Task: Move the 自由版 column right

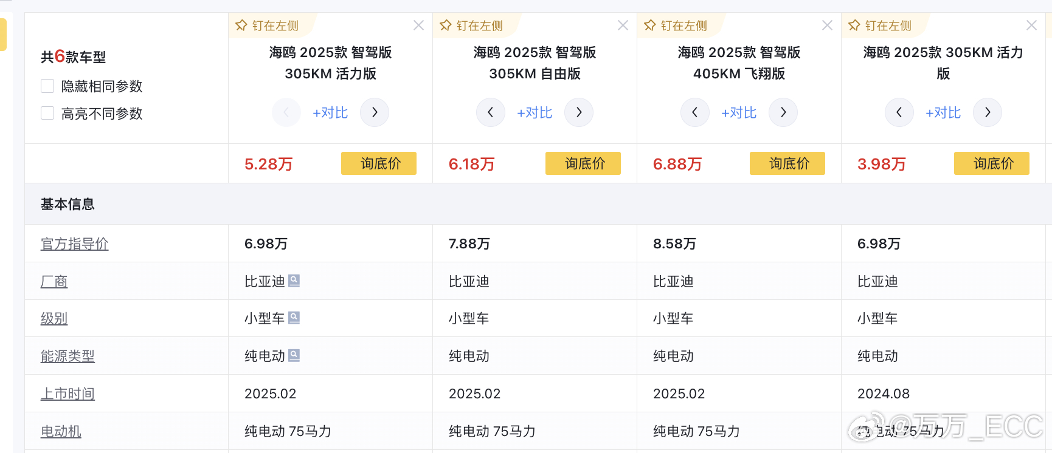Action: [x=579, y=112]
